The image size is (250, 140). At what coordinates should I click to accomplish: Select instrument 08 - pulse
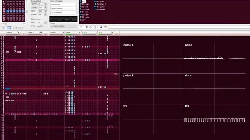(99, 2)
